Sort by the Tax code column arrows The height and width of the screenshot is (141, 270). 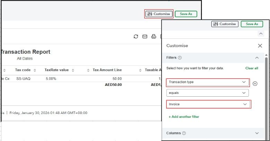pos(35,70)
